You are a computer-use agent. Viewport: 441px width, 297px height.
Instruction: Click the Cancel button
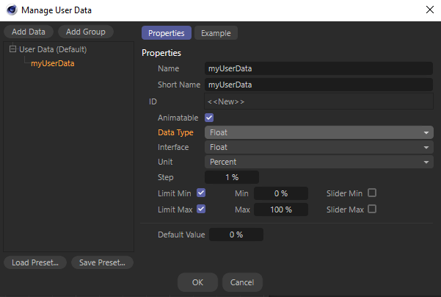tap(242, 282)
